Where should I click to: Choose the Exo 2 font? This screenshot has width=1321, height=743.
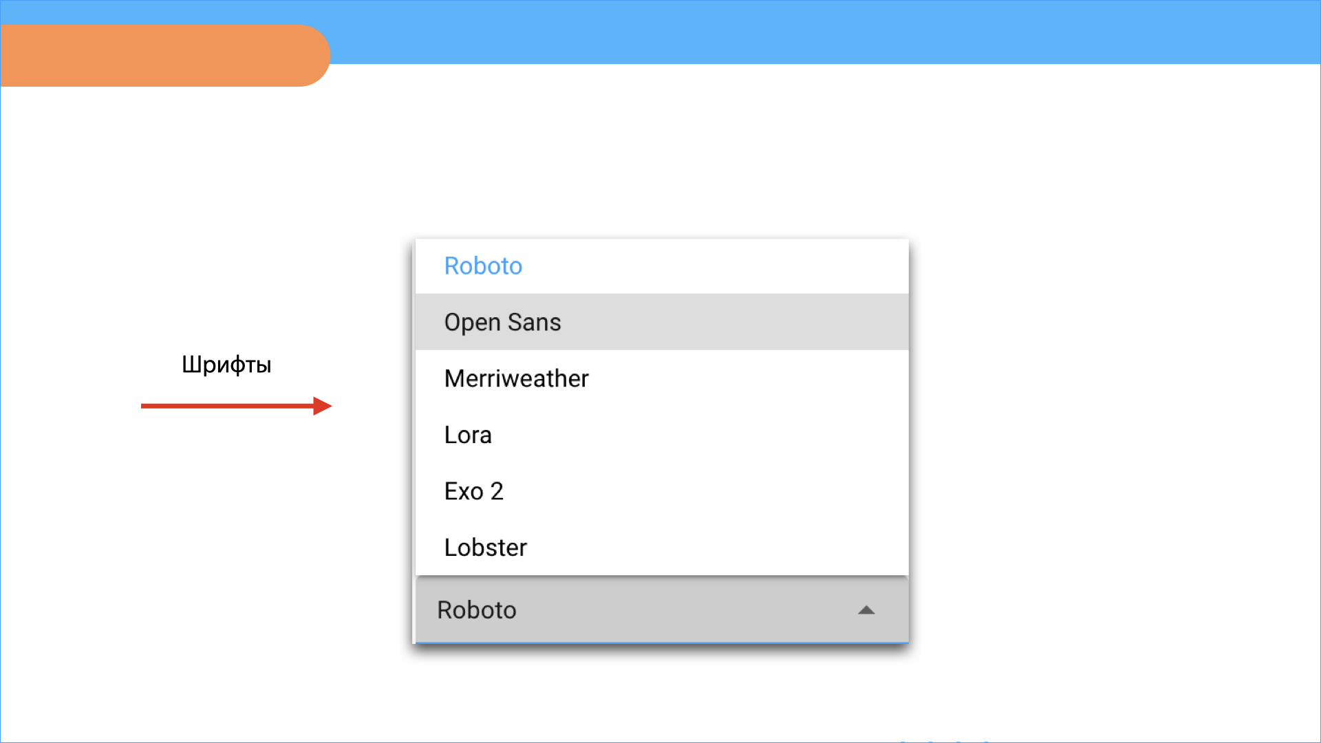[662, 491]
